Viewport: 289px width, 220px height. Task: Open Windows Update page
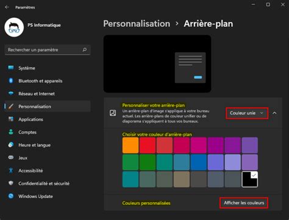[x=48, y=196]
